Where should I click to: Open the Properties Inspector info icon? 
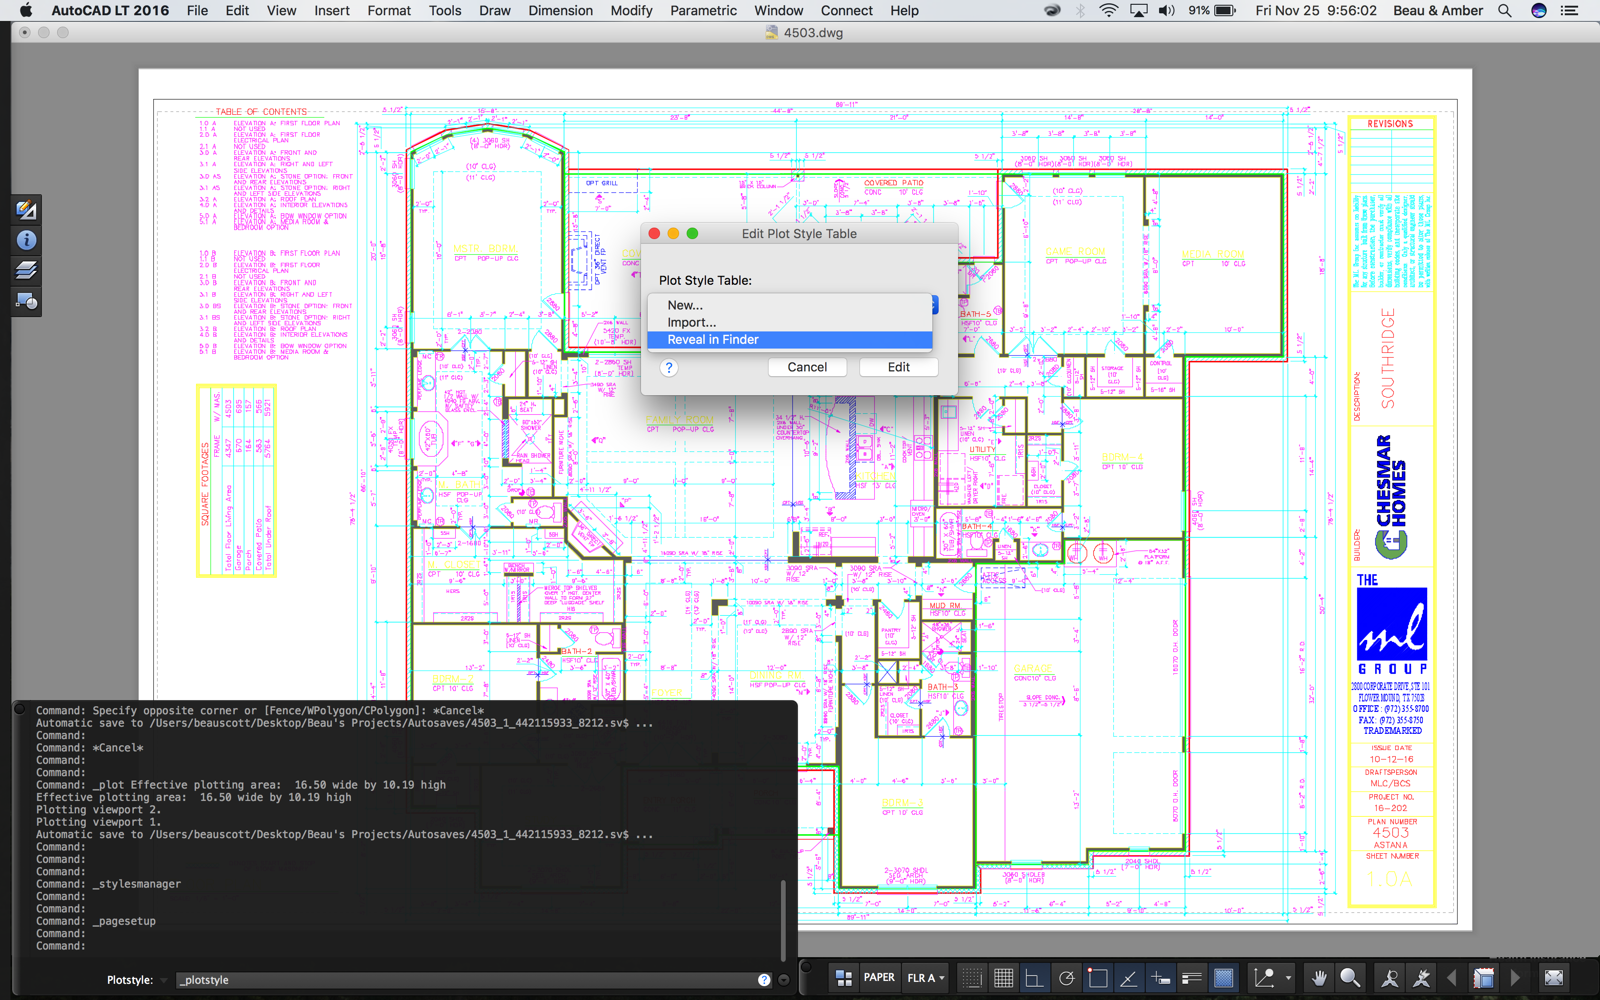27,240
